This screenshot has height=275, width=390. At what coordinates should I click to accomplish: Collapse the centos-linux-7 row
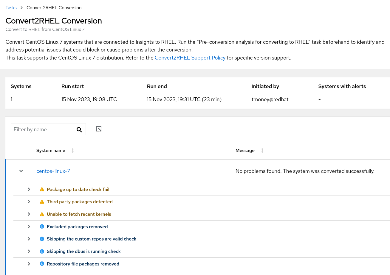coord(21,171)
